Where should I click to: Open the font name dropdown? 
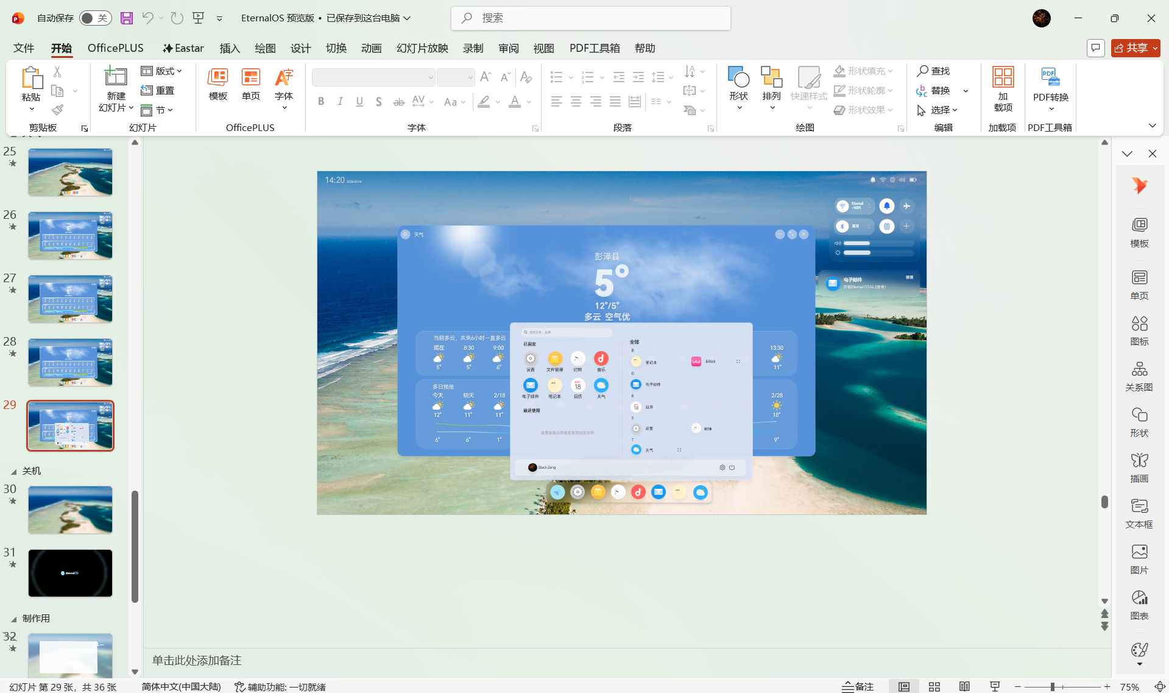(x=430, y=77)
